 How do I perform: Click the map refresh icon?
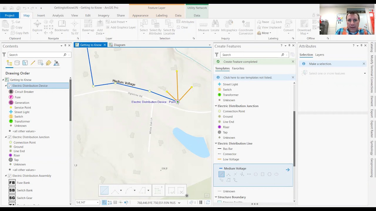click(x=208, y=203)
